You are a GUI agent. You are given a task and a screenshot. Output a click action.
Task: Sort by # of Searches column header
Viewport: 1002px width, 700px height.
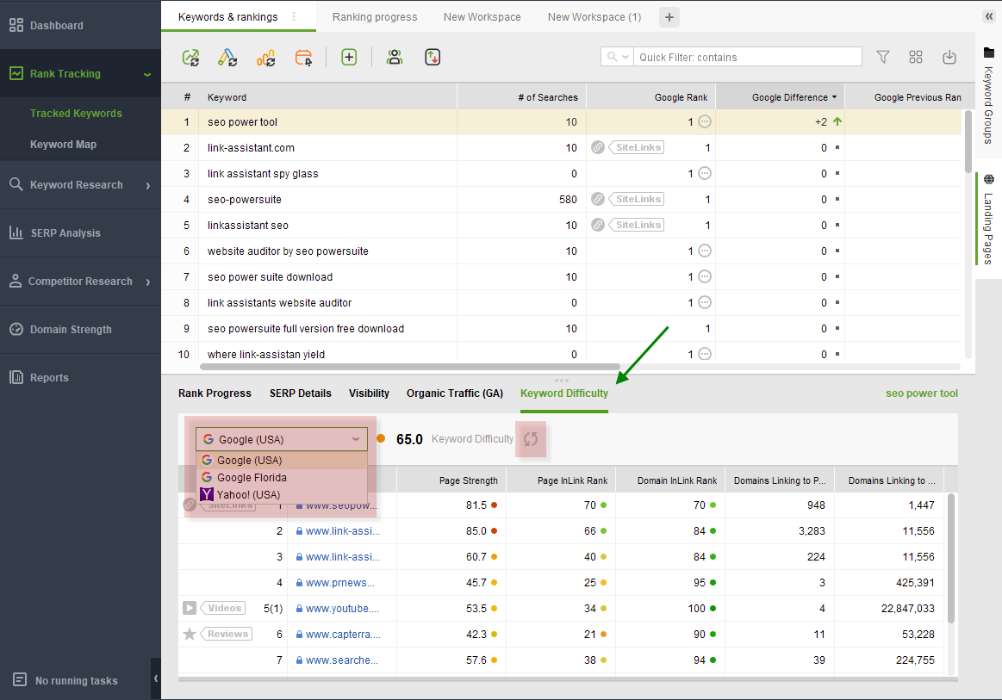[x=521, y=97]
